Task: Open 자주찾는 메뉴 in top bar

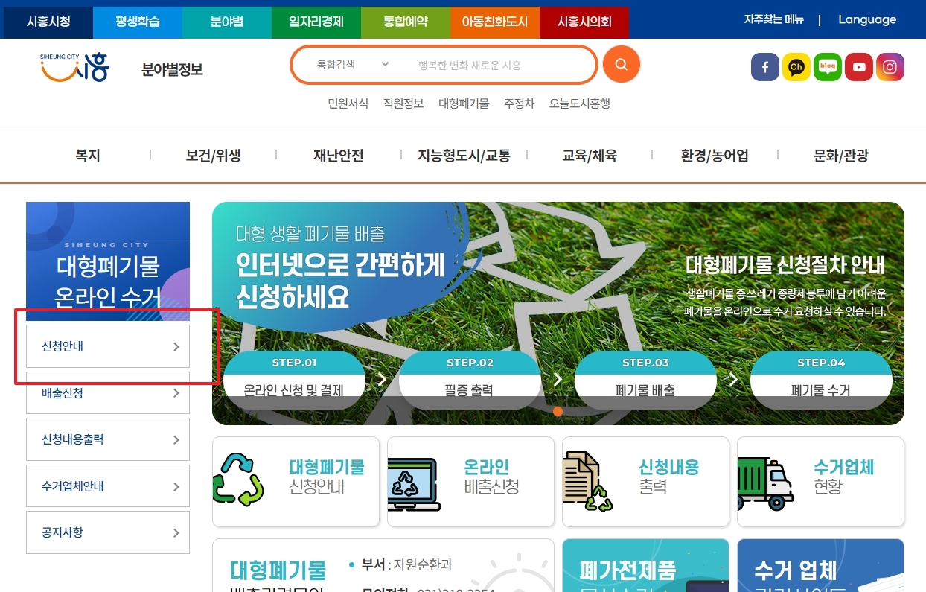Action: [x=773, y=20]
